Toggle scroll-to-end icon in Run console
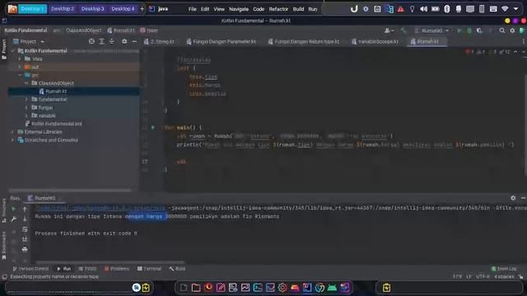Screen dimensions: 527x296 [x=25, y=239]
